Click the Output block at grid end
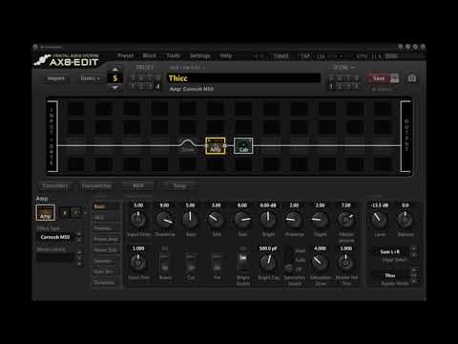Viewport: 458px width, 344px height. [406, 137]
